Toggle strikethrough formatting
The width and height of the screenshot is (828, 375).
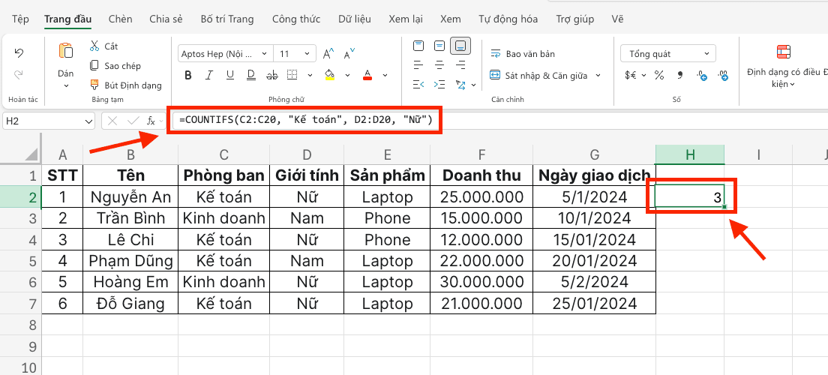coord(272,75)
